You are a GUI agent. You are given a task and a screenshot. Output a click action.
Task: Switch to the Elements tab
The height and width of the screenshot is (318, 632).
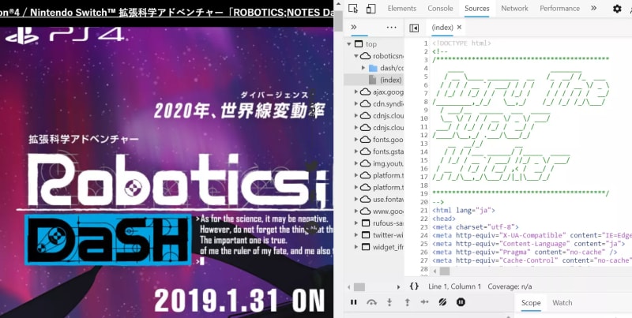[x=402, y=8]
